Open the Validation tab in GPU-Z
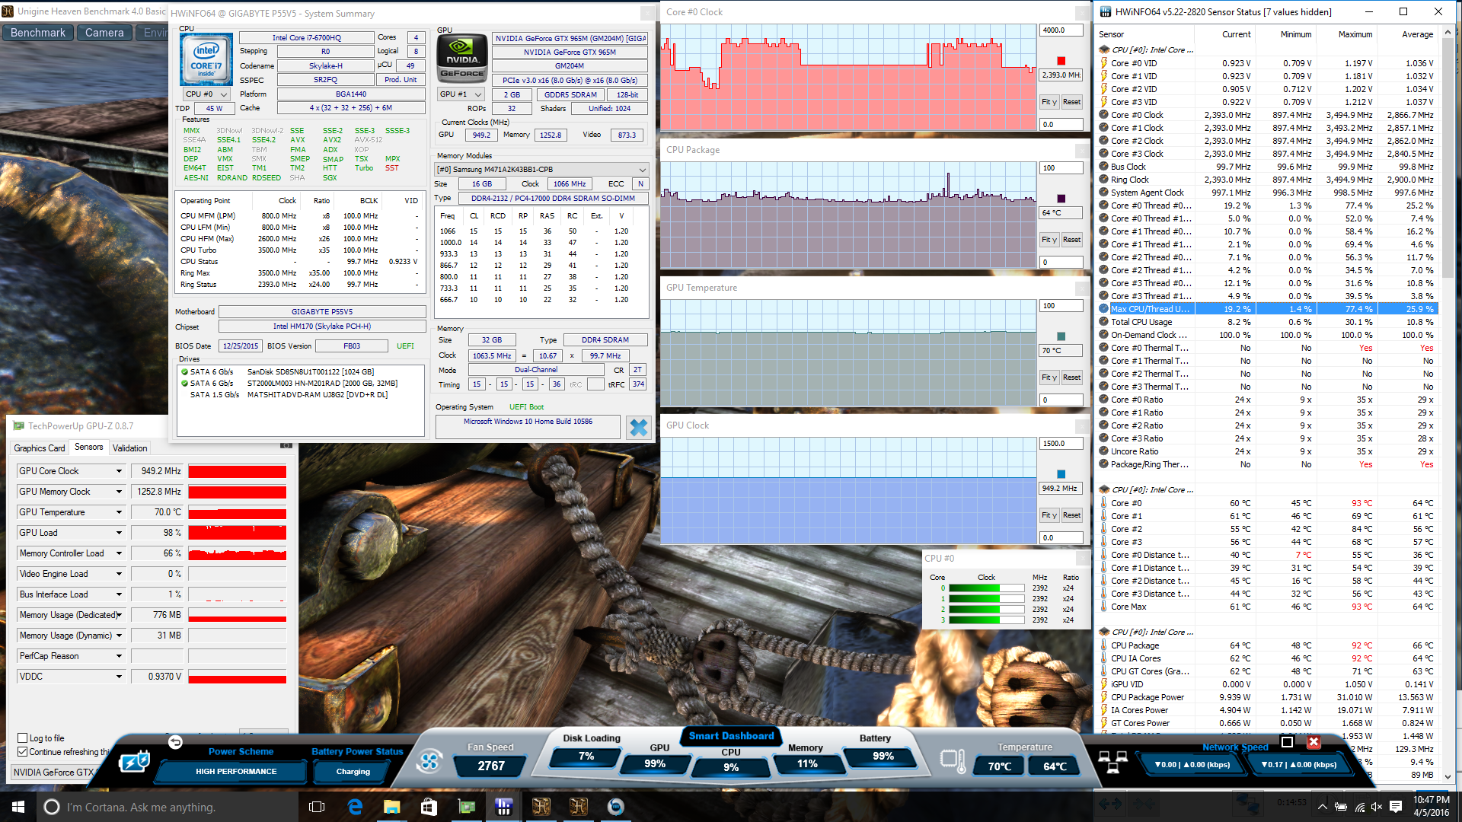This screenshot has width=1462, height=822. [x=129, y=448]
